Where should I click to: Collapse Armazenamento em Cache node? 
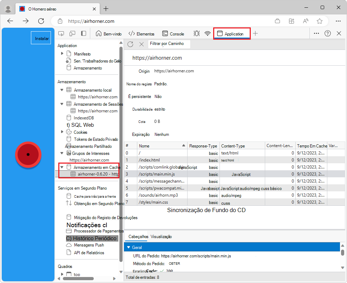[62, 167]
